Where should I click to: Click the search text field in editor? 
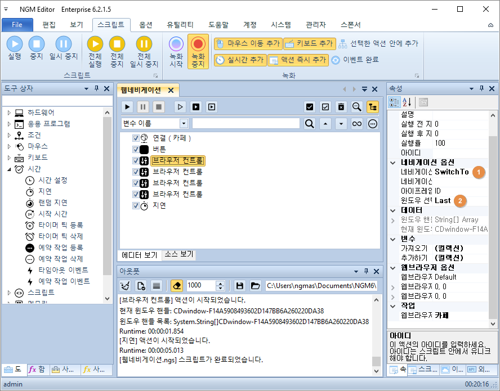tap(246, 124)
